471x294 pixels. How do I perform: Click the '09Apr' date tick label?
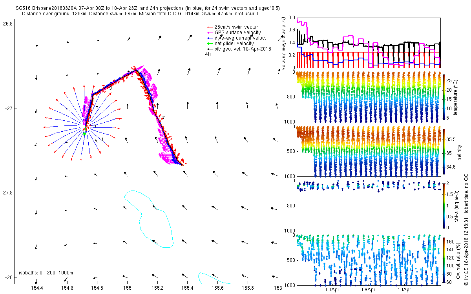click(x=369, y=290)
